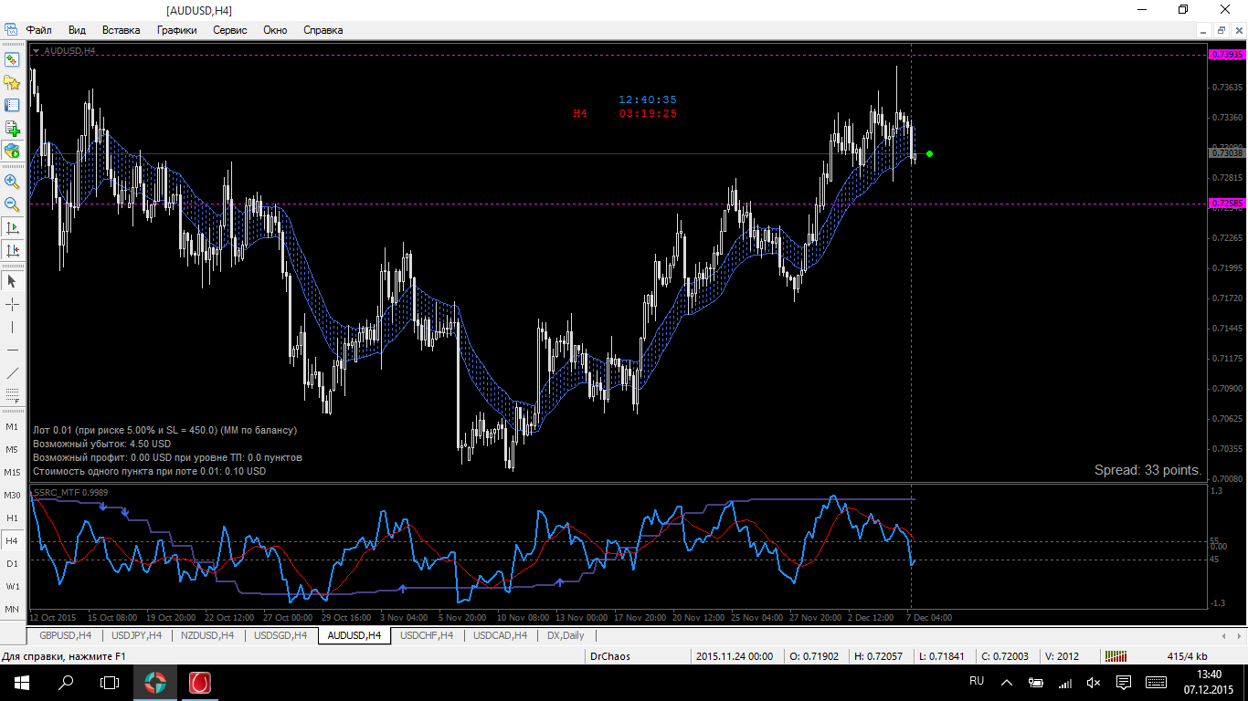Viewport: 1248px width, 701px height.
Task: Switch to the USDSGD,H4 chart tab
Action: click(x=281, y=635)
